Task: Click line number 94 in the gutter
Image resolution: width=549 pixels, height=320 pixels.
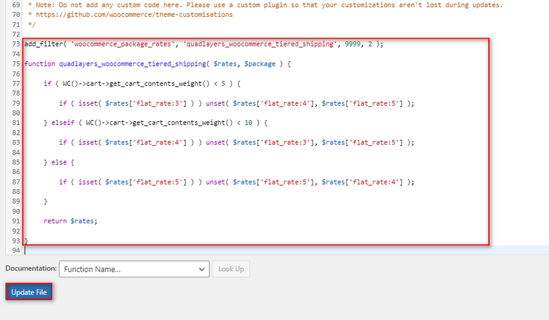Action: click(16, 250)
